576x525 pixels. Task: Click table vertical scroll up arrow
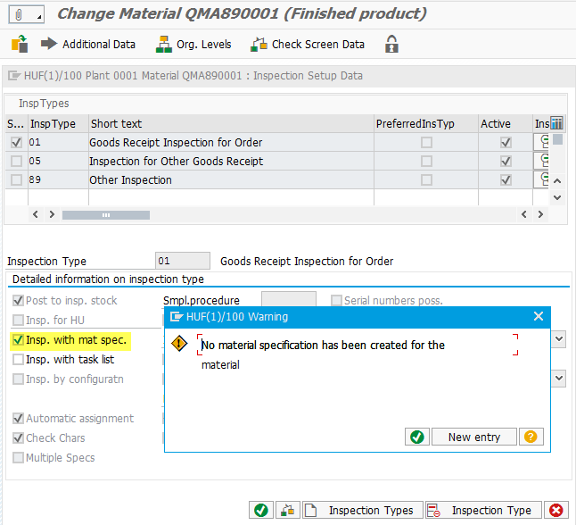(557, 181)
